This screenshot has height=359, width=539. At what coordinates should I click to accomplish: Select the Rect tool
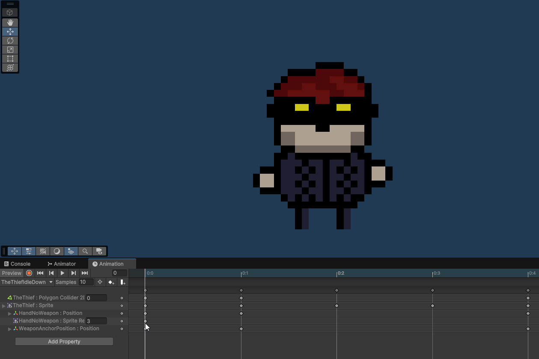coord(10,58)
